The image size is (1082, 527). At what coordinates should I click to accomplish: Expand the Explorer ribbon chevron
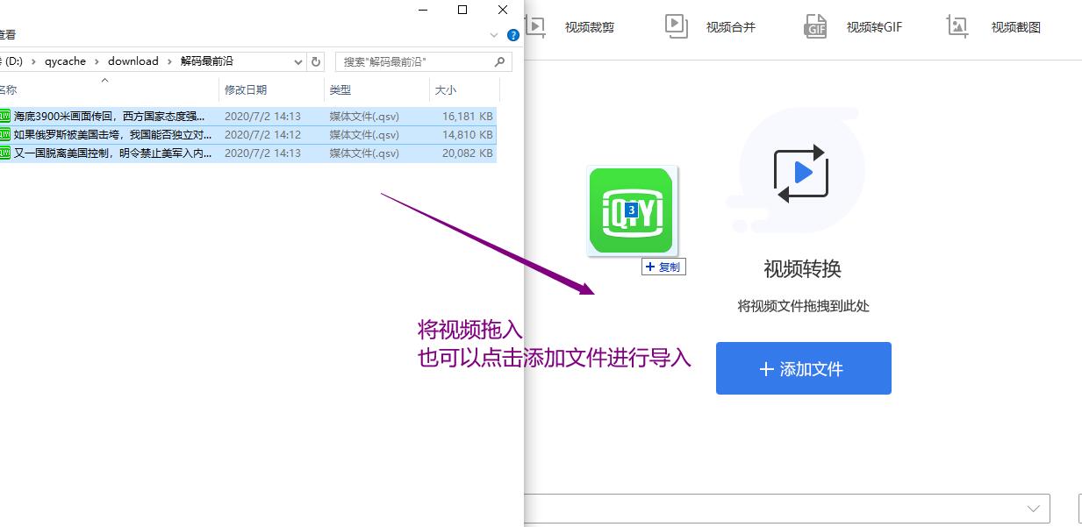click(x=494, y=35)
